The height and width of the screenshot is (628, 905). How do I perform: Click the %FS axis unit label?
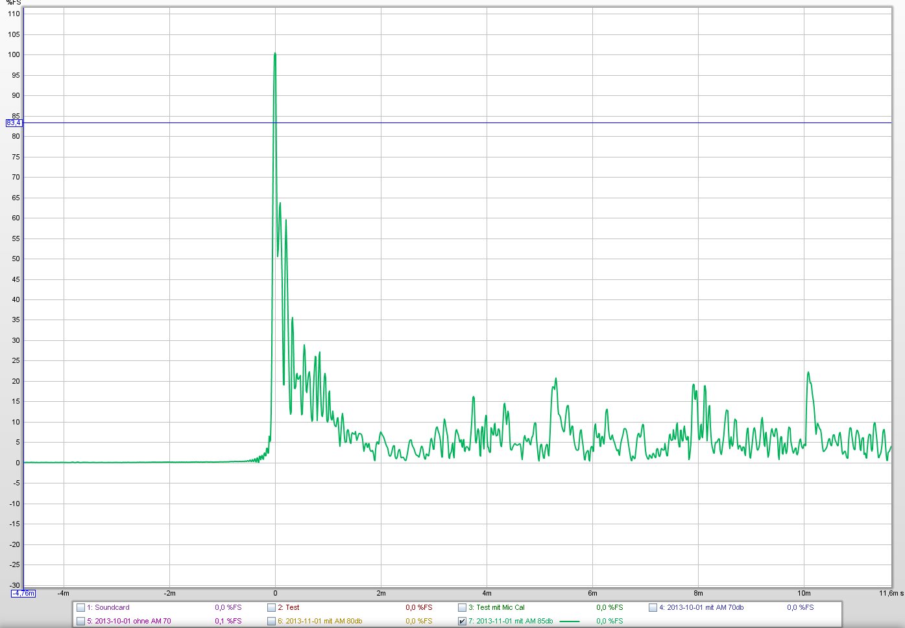click(14, 3)
